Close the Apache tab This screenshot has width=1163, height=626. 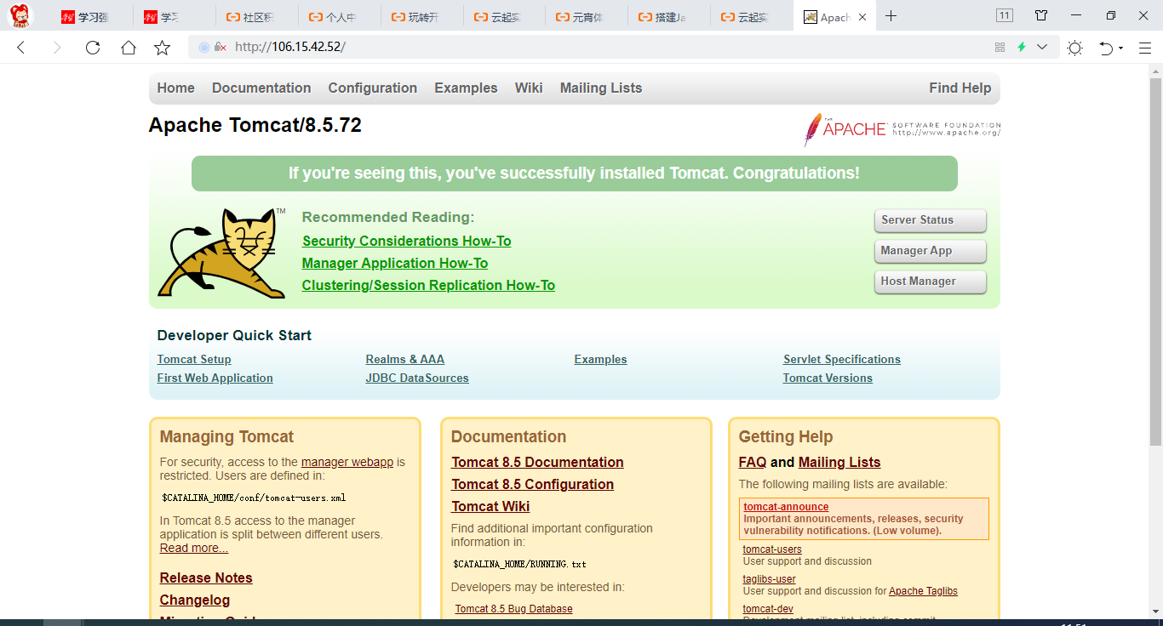click(x=862, y=17)
